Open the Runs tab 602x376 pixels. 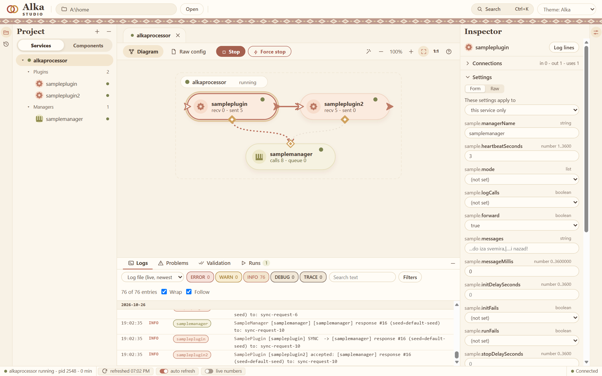pos(255,263)
